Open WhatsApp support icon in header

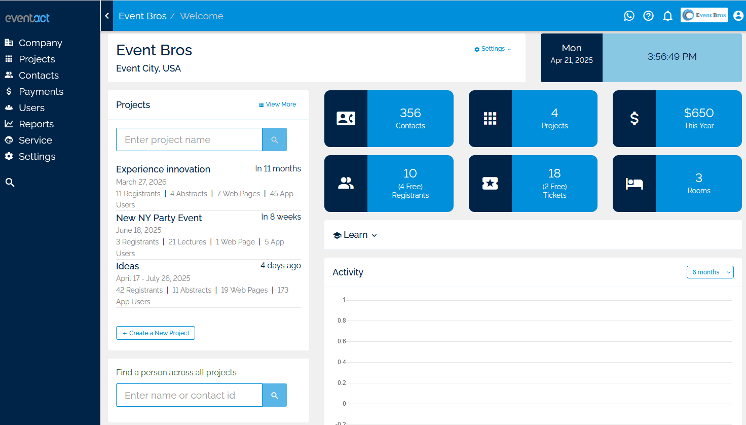tap(629, 16)
